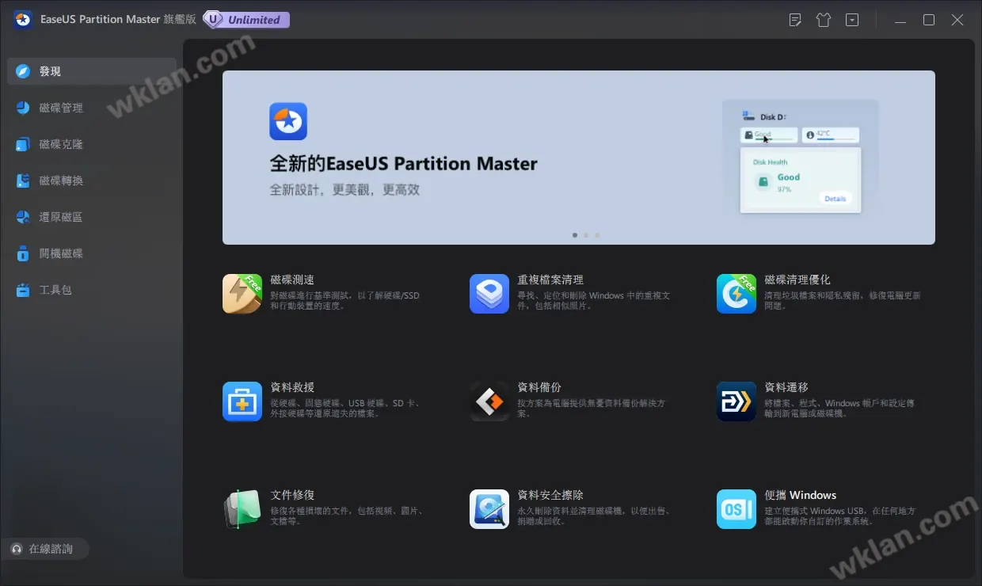This screenshot has width=982, height=586.
Task: Maximize the Partition Master window
Action: click(x=929, y=20)
